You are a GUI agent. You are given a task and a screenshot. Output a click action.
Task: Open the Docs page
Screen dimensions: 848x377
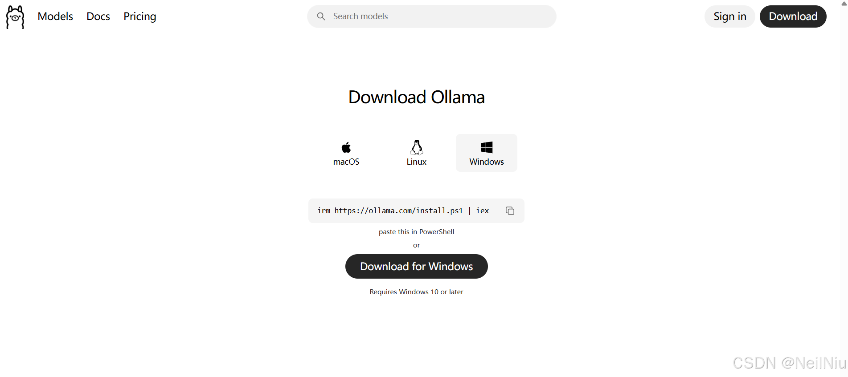click(x=98, y=16)
